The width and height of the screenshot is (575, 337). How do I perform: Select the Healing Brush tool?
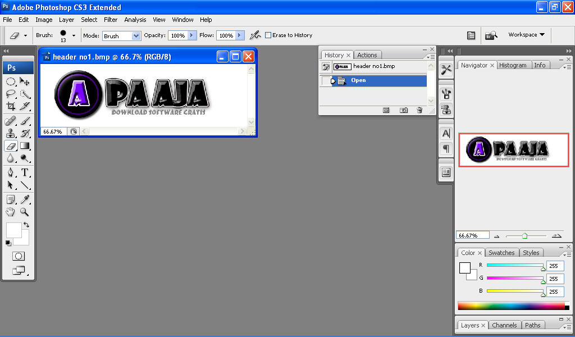(x=11, y=121)
